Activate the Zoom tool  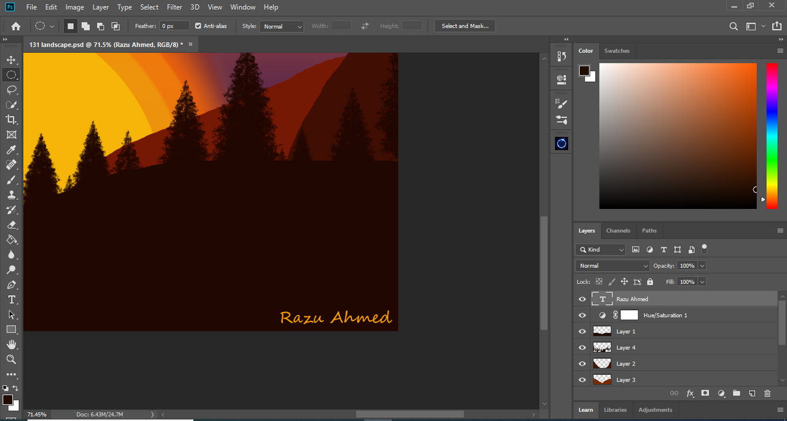tap(11, 360)
